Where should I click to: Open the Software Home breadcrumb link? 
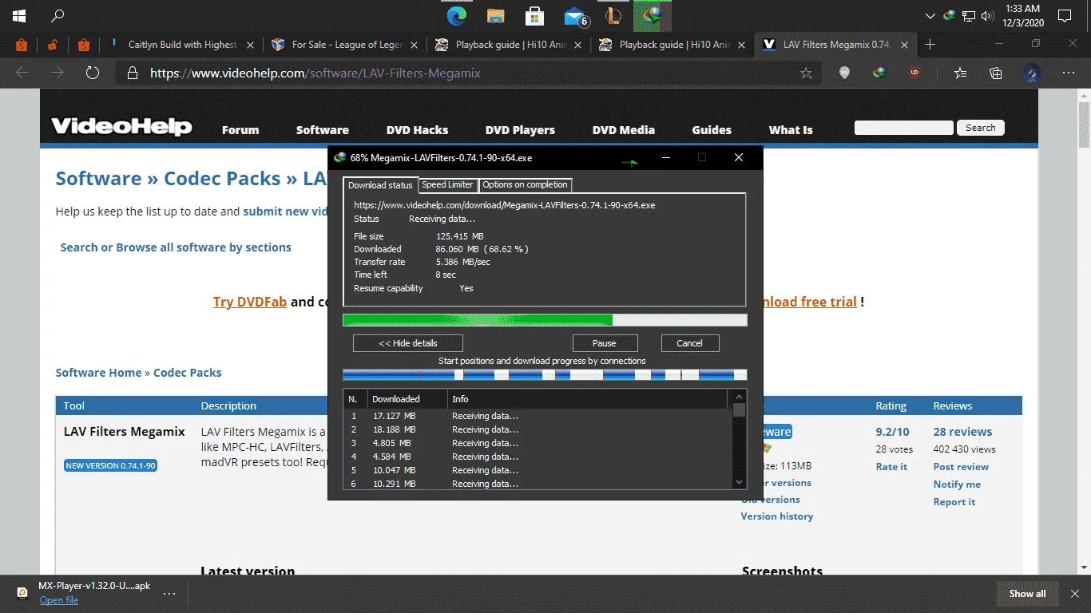[98, 373]
